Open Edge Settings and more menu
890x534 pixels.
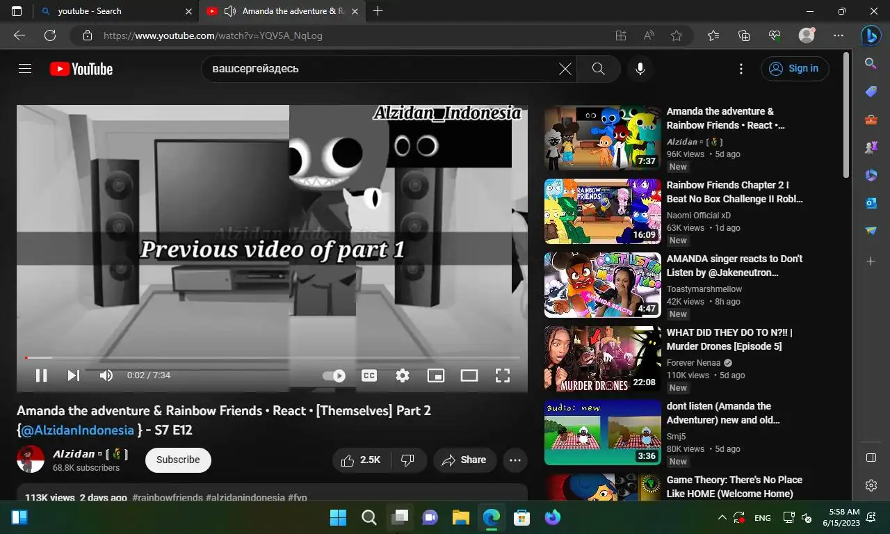coord(839,35)
